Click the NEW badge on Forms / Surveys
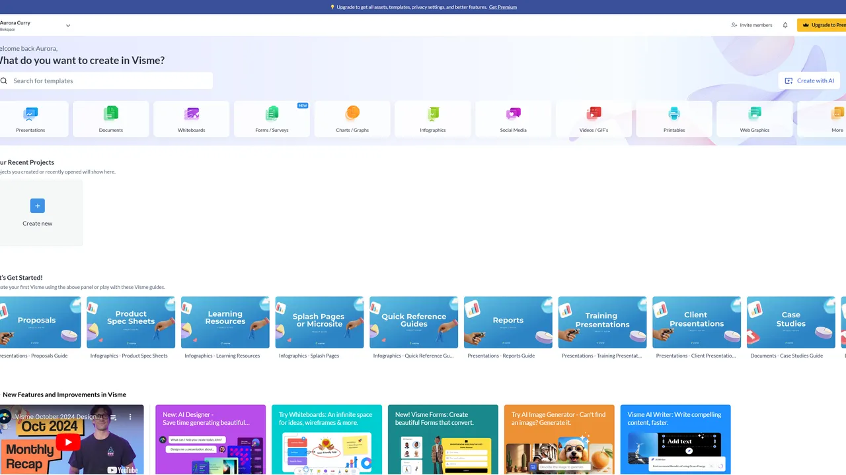 (x=303, y=106)
